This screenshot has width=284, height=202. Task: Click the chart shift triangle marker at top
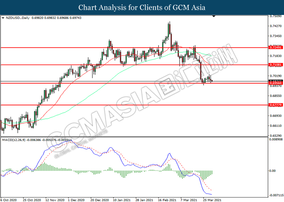click(214, 16)
